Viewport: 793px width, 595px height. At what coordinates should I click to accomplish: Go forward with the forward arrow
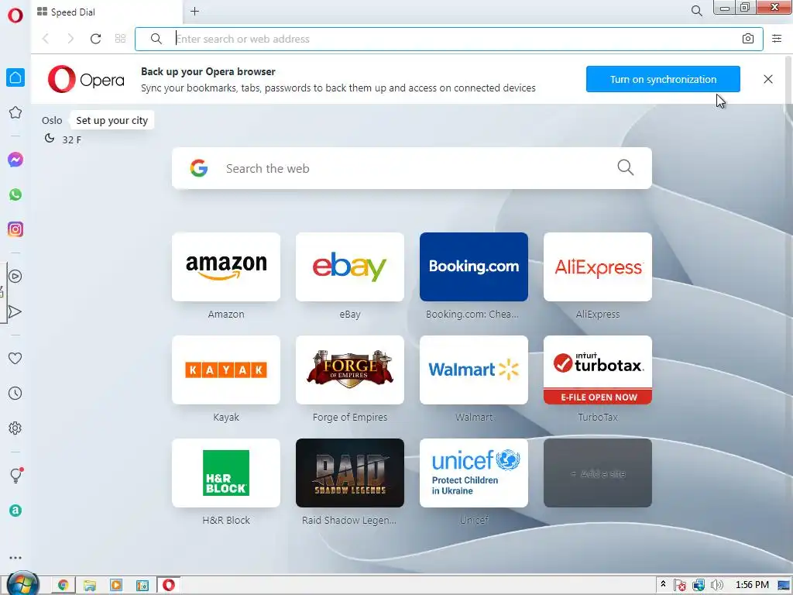coord(70,39)
